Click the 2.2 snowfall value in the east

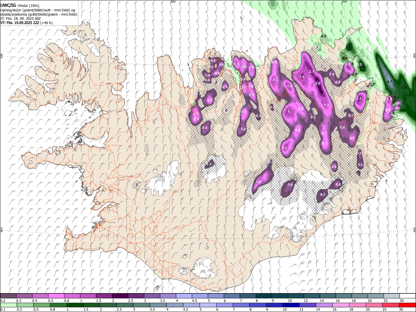[x=359, y=98]
